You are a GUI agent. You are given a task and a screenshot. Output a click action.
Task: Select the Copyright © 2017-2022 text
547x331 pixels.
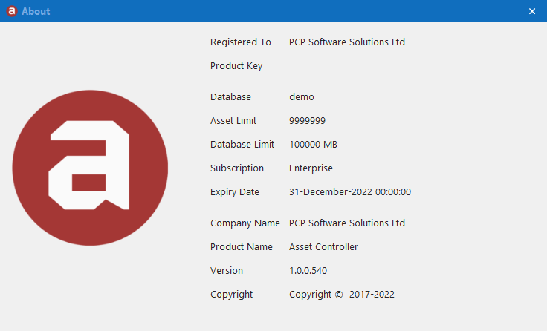342,295
